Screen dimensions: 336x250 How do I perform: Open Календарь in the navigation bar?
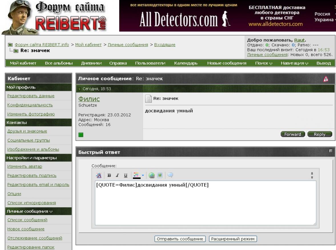(x=186, y=63)
